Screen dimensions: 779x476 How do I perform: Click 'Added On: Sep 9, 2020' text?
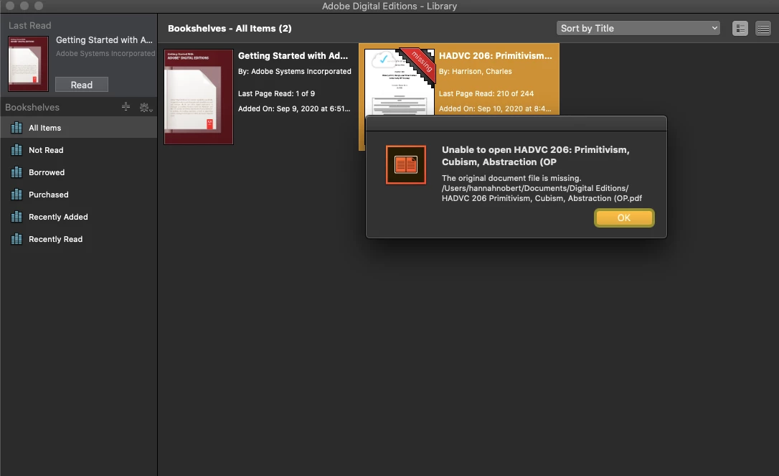[294, 108]
